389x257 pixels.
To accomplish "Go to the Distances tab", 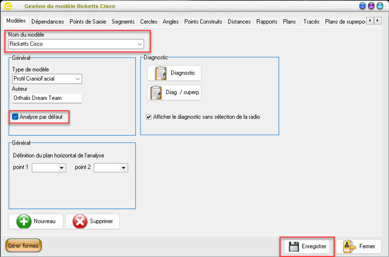I will coord(239,22).
